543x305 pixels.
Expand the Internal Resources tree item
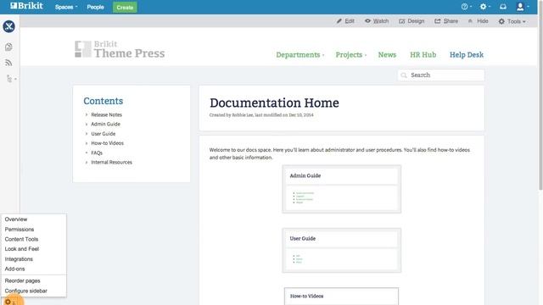coord(87,162)
